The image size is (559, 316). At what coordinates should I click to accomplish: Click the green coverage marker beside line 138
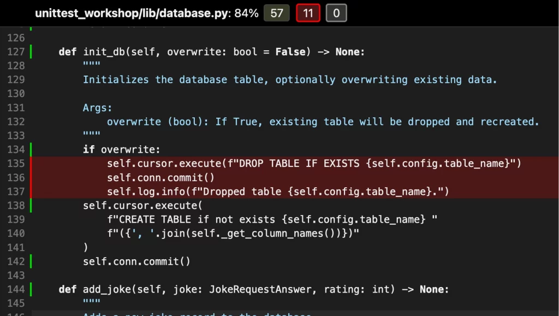pos(31,205)
